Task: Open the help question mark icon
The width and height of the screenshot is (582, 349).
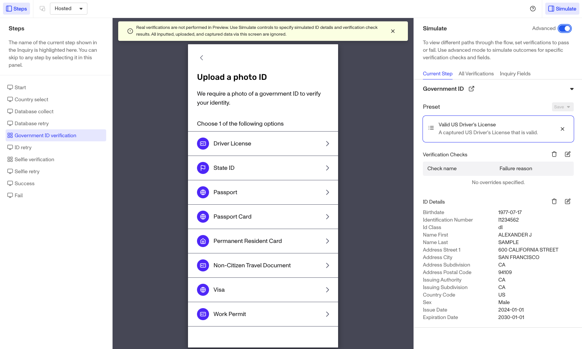Action: point(533,9)
